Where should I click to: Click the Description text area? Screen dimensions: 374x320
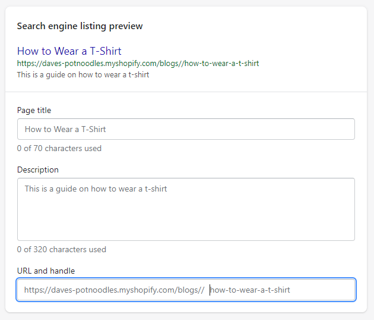coord(186,209)
